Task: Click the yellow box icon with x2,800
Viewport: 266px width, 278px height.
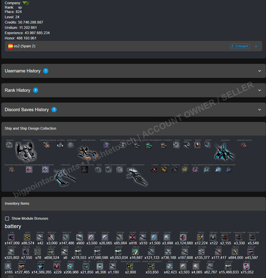Action: point(130,266)
